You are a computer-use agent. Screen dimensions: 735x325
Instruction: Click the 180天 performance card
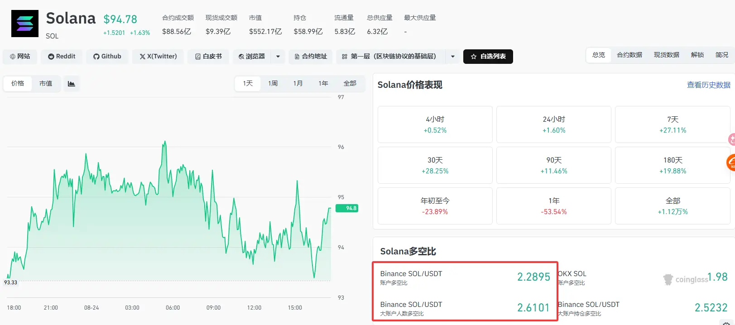click(x=673, y=165)
